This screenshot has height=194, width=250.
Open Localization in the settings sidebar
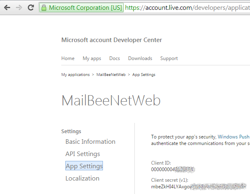click(x=83, y=178)
